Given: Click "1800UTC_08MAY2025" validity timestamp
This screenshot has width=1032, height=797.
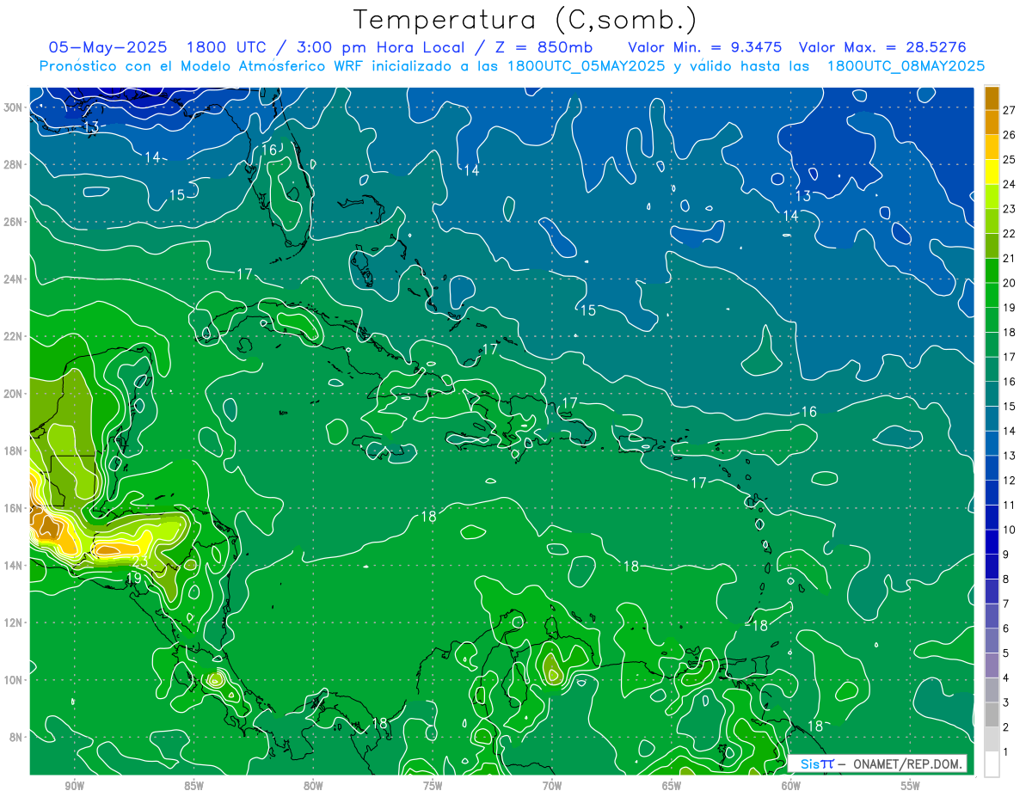Looking at the screenshot, I should pyautogui.click(x=906, y=66).
